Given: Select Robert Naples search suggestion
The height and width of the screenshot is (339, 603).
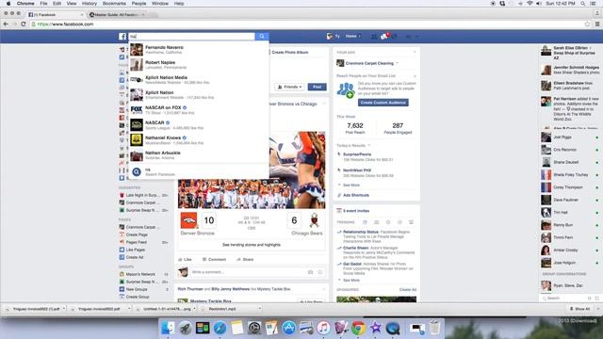Looking at the screenshot, I should point(199,65).
